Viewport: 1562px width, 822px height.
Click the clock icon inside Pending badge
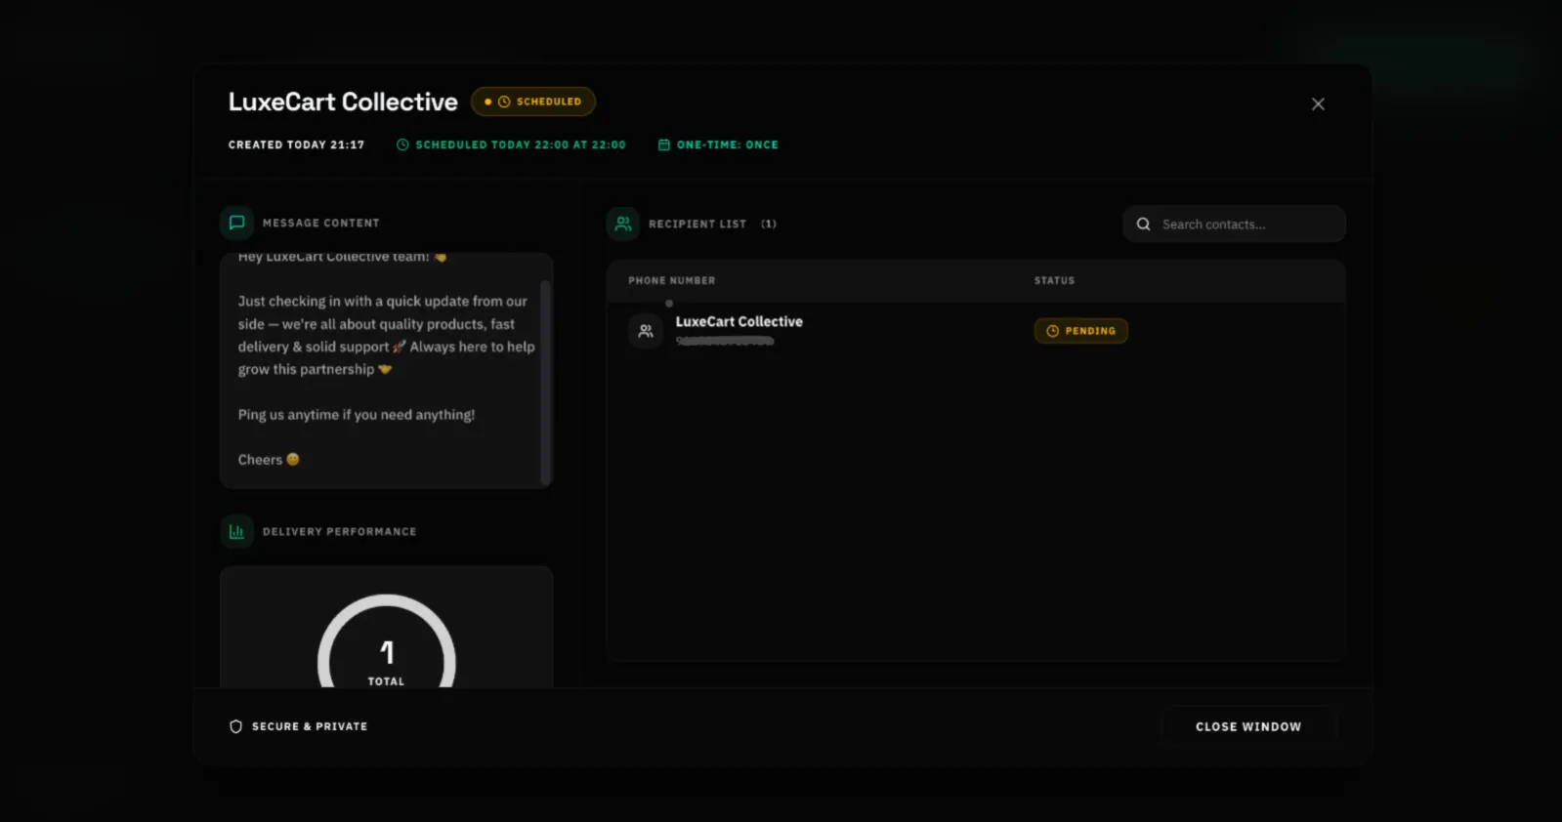point(1052,331)
